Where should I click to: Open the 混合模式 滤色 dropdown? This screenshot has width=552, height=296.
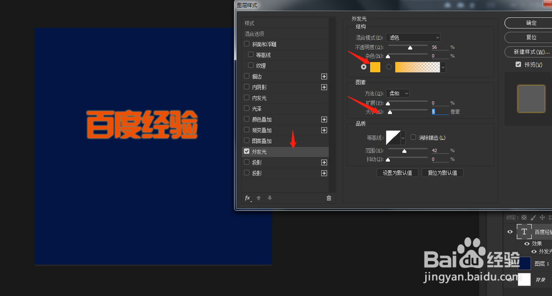[x=413, y=38]
